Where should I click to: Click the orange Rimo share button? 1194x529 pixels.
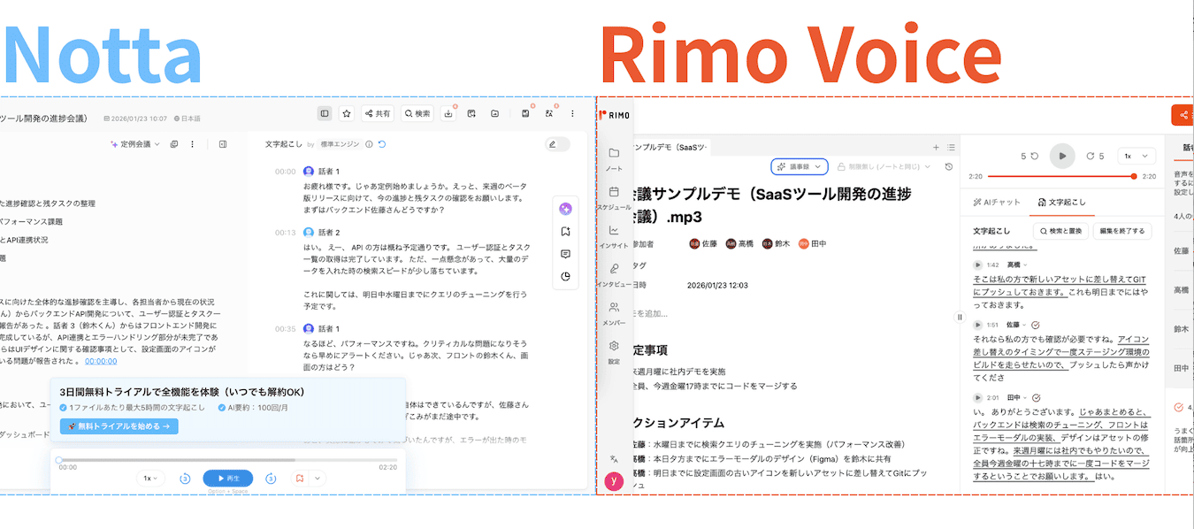pyautogui.click(x=1183, y=115)
